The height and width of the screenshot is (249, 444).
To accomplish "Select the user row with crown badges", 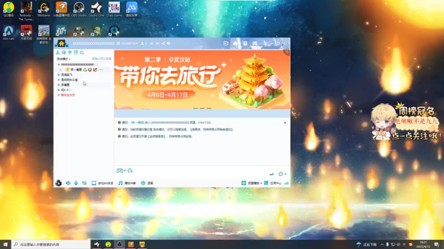I will click(84, 70).
